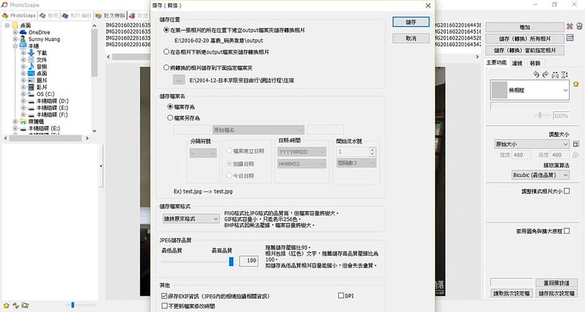The height and width of the screenshot is (312, 585).
Task: Click the trash can clear list icon
Action: pyautogui.click(x=579, y=27)
